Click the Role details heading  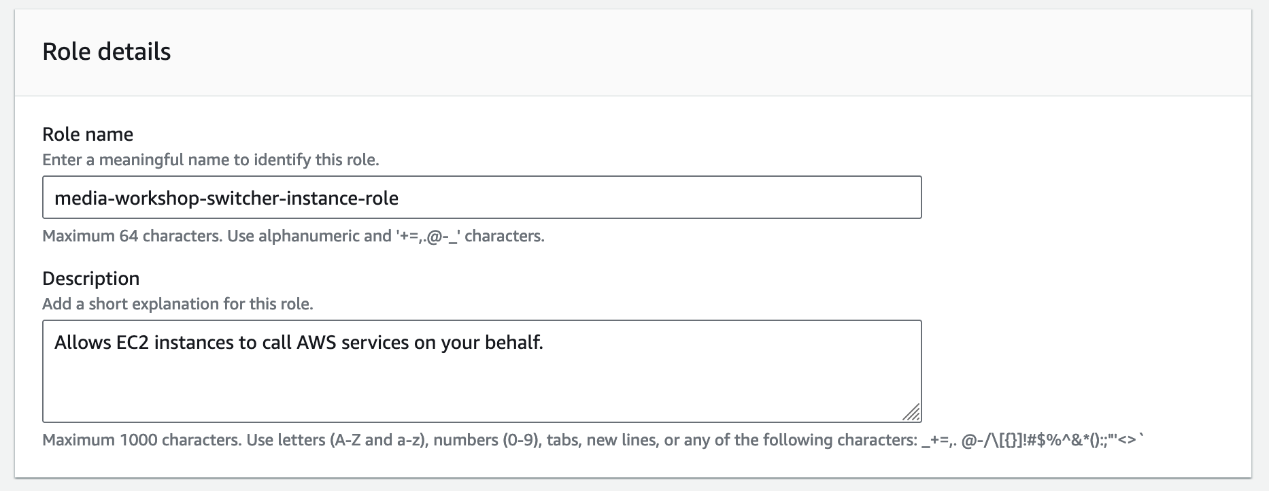[107, 50]
